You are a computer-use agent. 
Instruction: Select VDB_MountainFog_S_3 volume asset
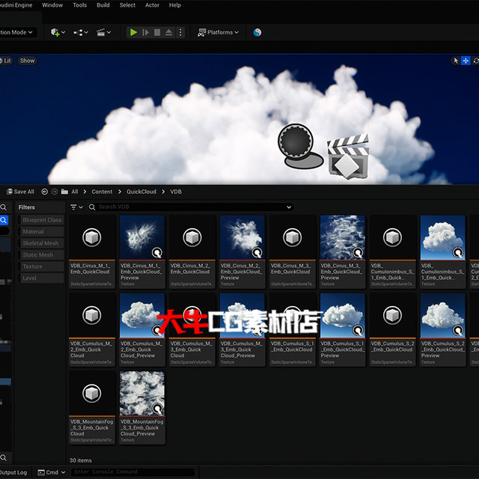coord(92,407)
